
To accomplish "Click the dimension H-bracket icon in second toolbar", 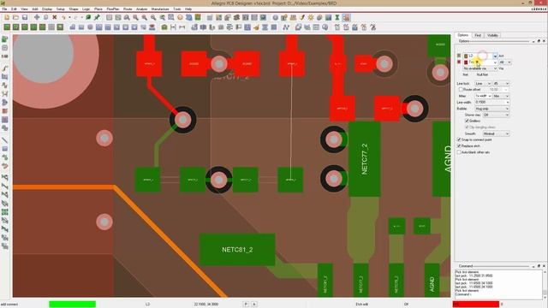I will (x=173, y=27).
